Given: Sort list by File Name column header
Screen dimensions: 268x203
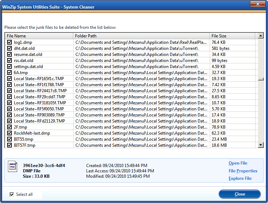Looking at the screenshot, I should pyautogui.click(x=39, y=36).
